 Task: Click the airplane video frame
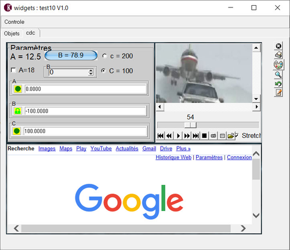tap(204, 73)
